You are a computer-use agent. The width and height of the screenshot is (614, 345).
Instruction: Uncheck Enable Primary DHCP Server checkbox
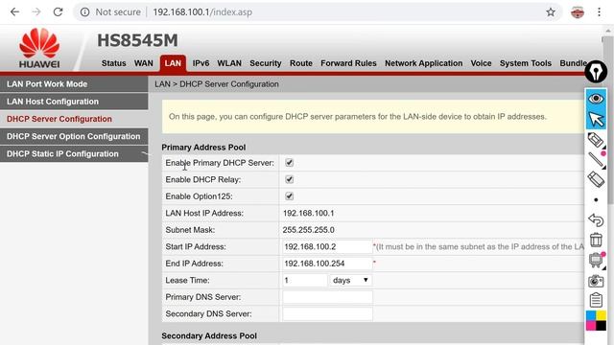pyautogui.click(x=289, y=163)
